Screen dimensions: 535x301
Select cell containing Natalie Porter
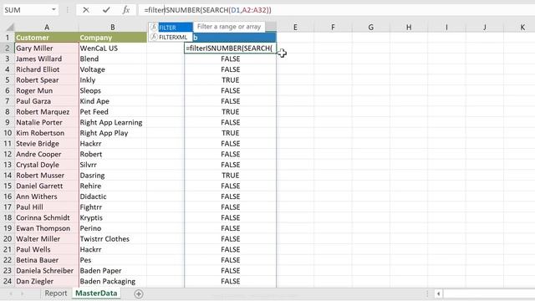(47, 122)
